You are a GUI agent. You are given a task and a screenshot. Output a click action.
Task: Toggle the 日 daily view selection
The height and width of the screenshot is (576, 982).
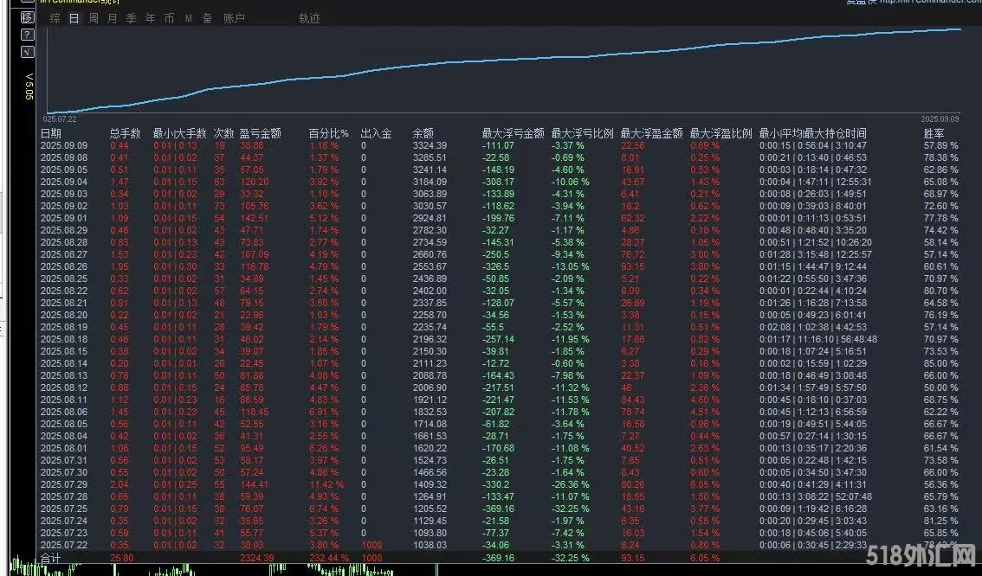tap(74, 17)
